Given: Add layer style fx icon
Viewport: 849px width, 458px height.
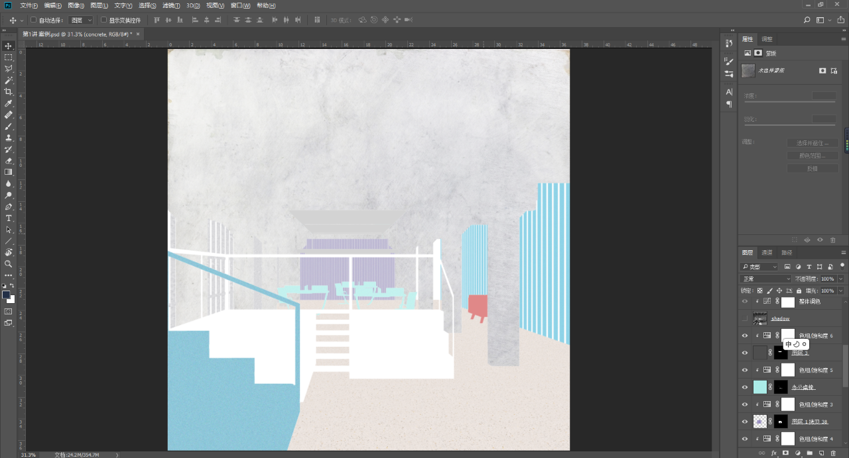Looking at the screenshot, I should (x=773, y=453).
